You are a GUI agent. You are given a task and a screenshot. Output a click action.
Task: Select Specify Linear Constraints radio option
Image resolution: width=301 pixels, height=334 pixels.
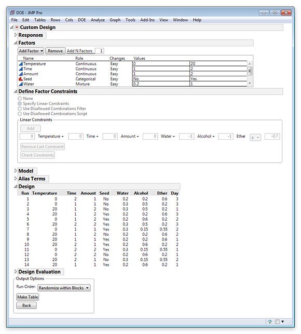pos(20,103)
